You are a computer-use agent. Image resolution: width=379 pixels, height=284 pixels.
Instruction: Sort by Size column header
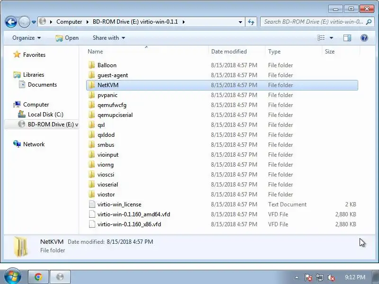click(x=330, y=52)
